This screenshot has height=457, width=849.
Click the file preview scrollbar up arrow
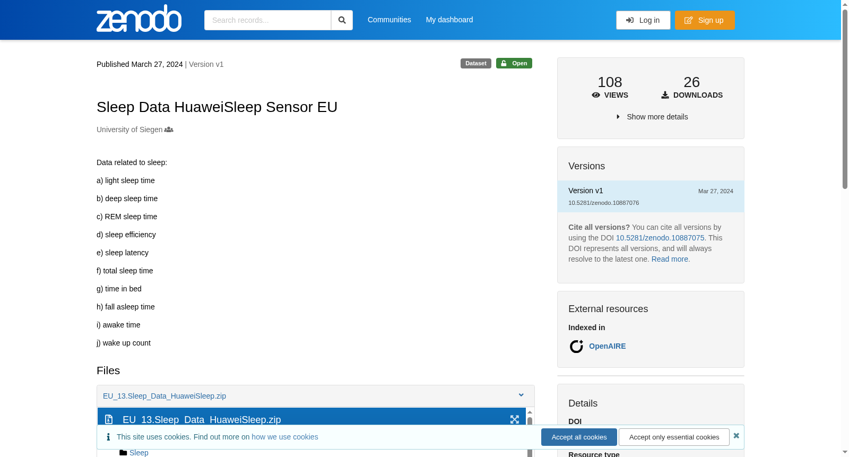tap(530, 412)
